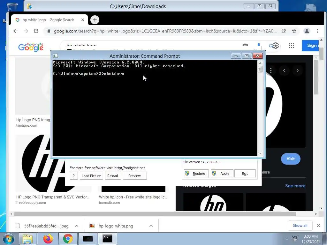Click the Load Picture button
Screen dimensions: 327x245
click(91, 176)
